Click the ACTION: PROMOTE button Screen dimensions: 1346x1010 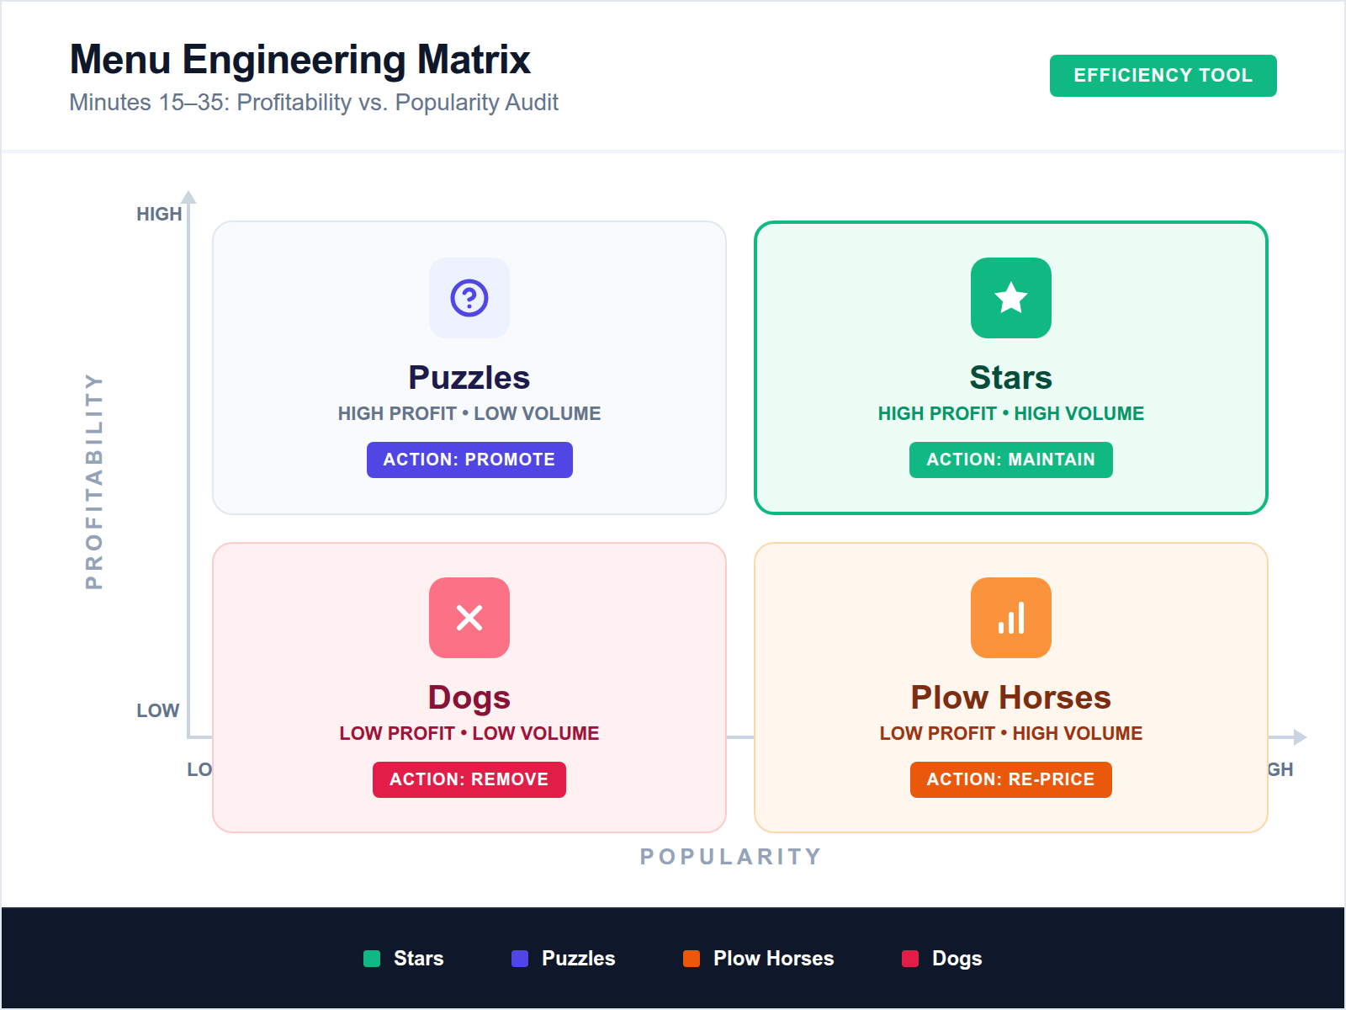pyautogui.click(x=469, y=460)
